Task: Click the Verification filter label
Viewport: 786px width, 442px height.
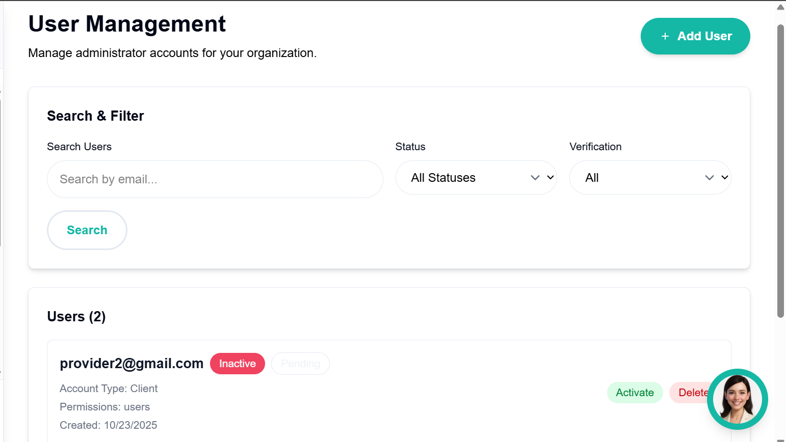Action: (595, 147)
